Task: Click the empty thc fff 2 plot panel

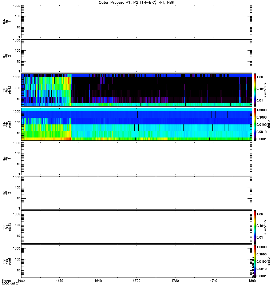Action: click(137, 193)
